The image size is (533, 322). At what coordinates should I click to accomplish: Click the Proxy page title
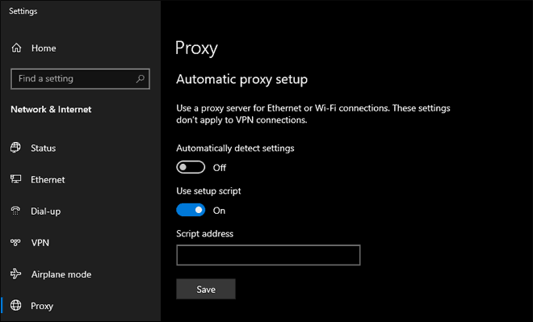click(196, 48)
